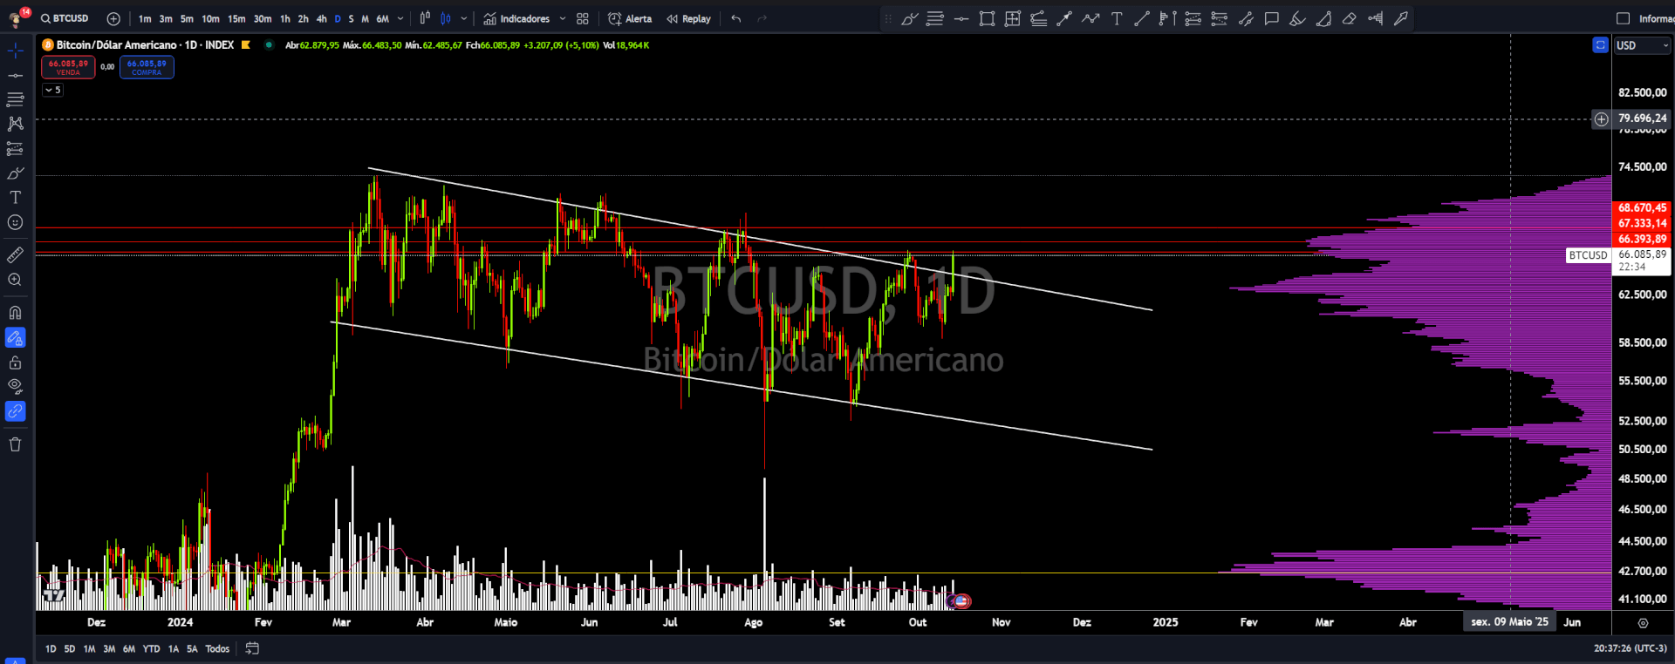
Task: Click the add symbol plus button
Action: [x=113, y=18]
